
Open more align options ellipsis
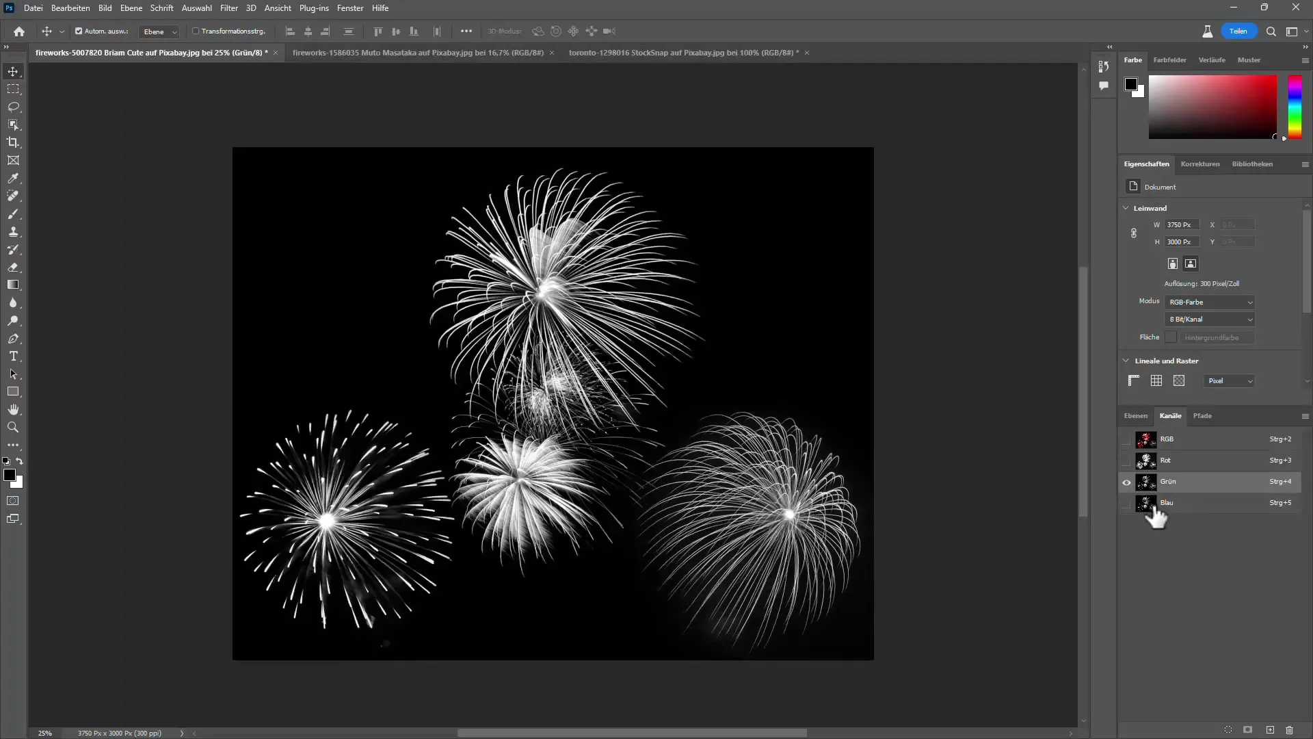[x=466, y=31]
